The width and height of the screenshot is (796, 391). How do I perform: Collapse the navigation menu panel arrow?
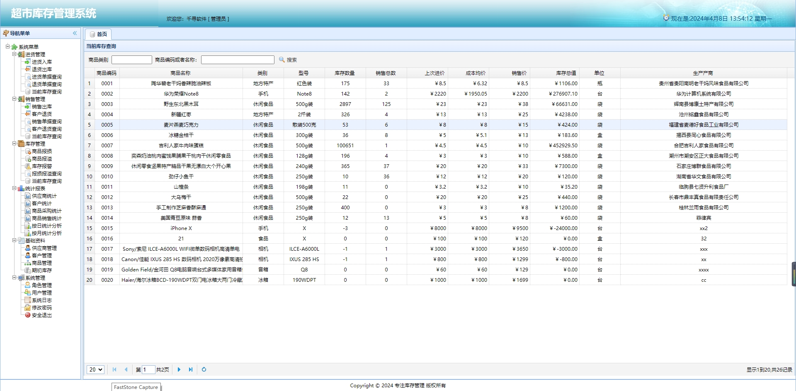(x=75, y=33)
